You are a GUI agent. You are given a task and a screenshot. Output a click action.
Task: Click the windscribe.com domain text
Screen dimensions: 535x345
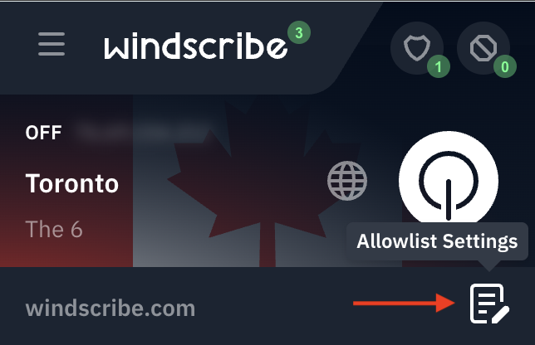110,309
